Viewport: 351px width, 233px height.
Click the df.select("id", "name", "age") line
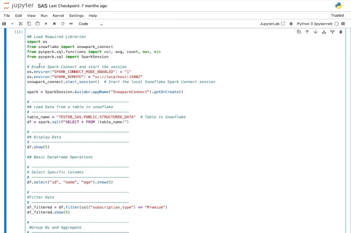point(70,182)
